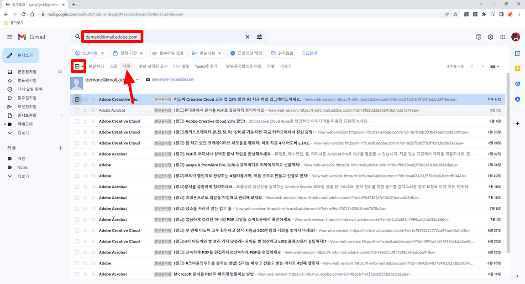Open the 보낸사람 filter dropdown
The image size is (525, 284).
coord(90,53)
